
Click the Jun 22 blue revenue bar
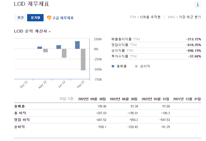tap(59, 47)
